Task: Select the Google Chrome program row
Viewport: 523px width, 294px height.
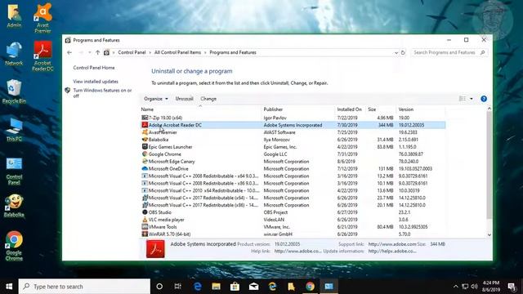Action: click(293, 154)
